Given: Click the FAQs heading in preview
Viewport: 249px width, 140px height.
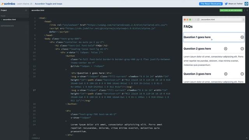Looking at the screenshot, I should coord(188,27).
